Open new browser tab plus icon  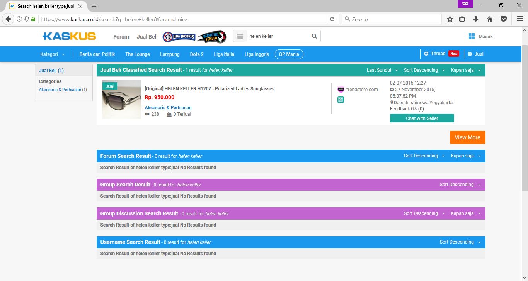[94, 6]
